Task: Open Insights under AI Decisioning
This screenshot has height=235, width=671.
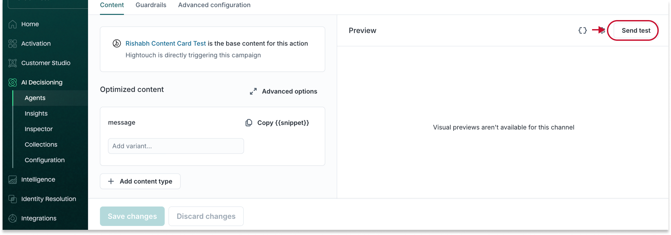Action: click(x=36, y=113)
